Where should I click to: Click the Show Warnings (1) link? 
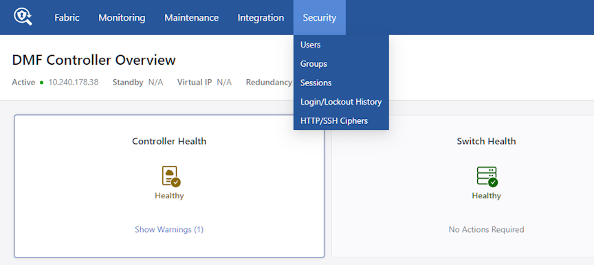pos(169,229)
